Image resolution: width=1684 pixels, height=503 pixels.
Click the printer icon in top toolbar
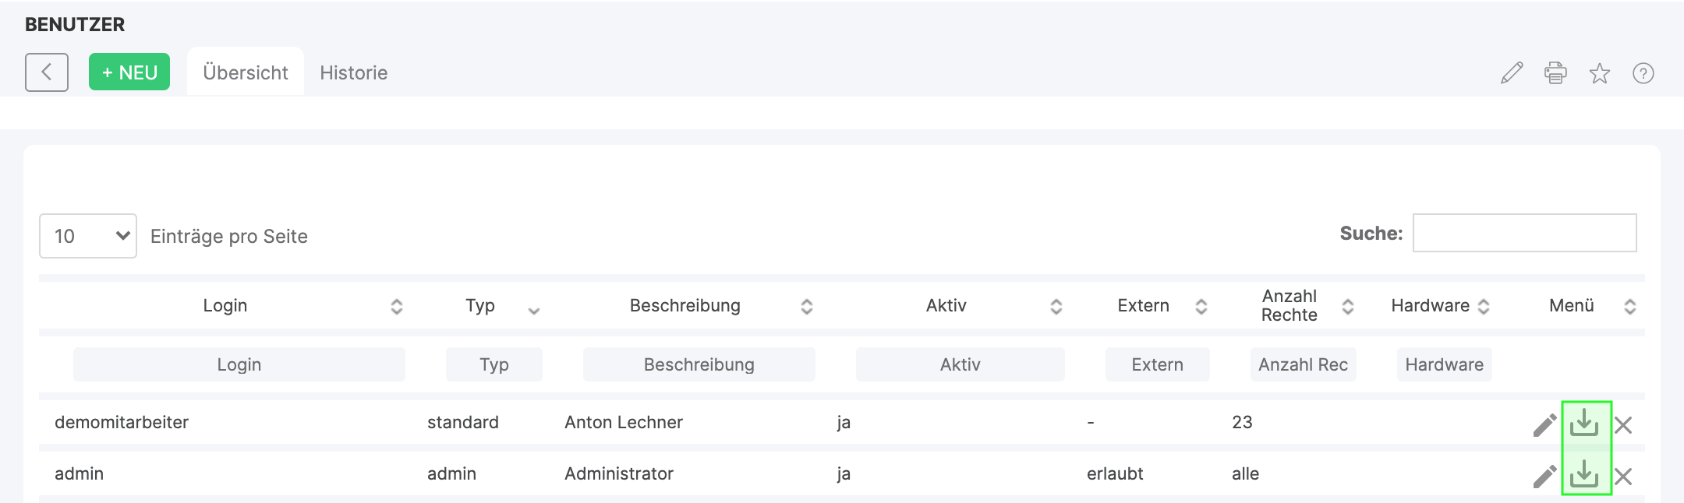click(x=1555, y=73)
